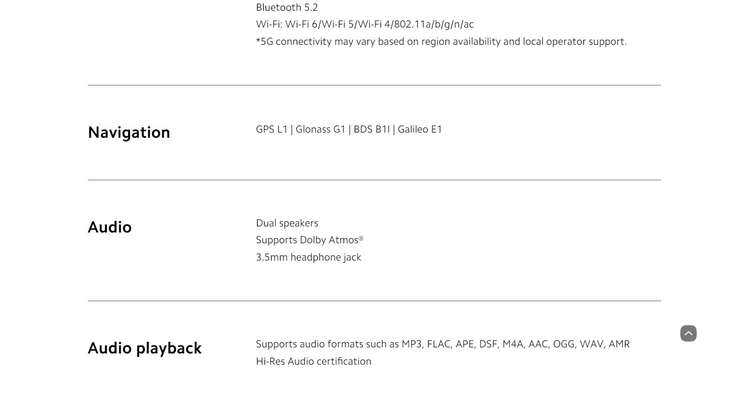Click the Dual speakers line

[x=287, y=223]
